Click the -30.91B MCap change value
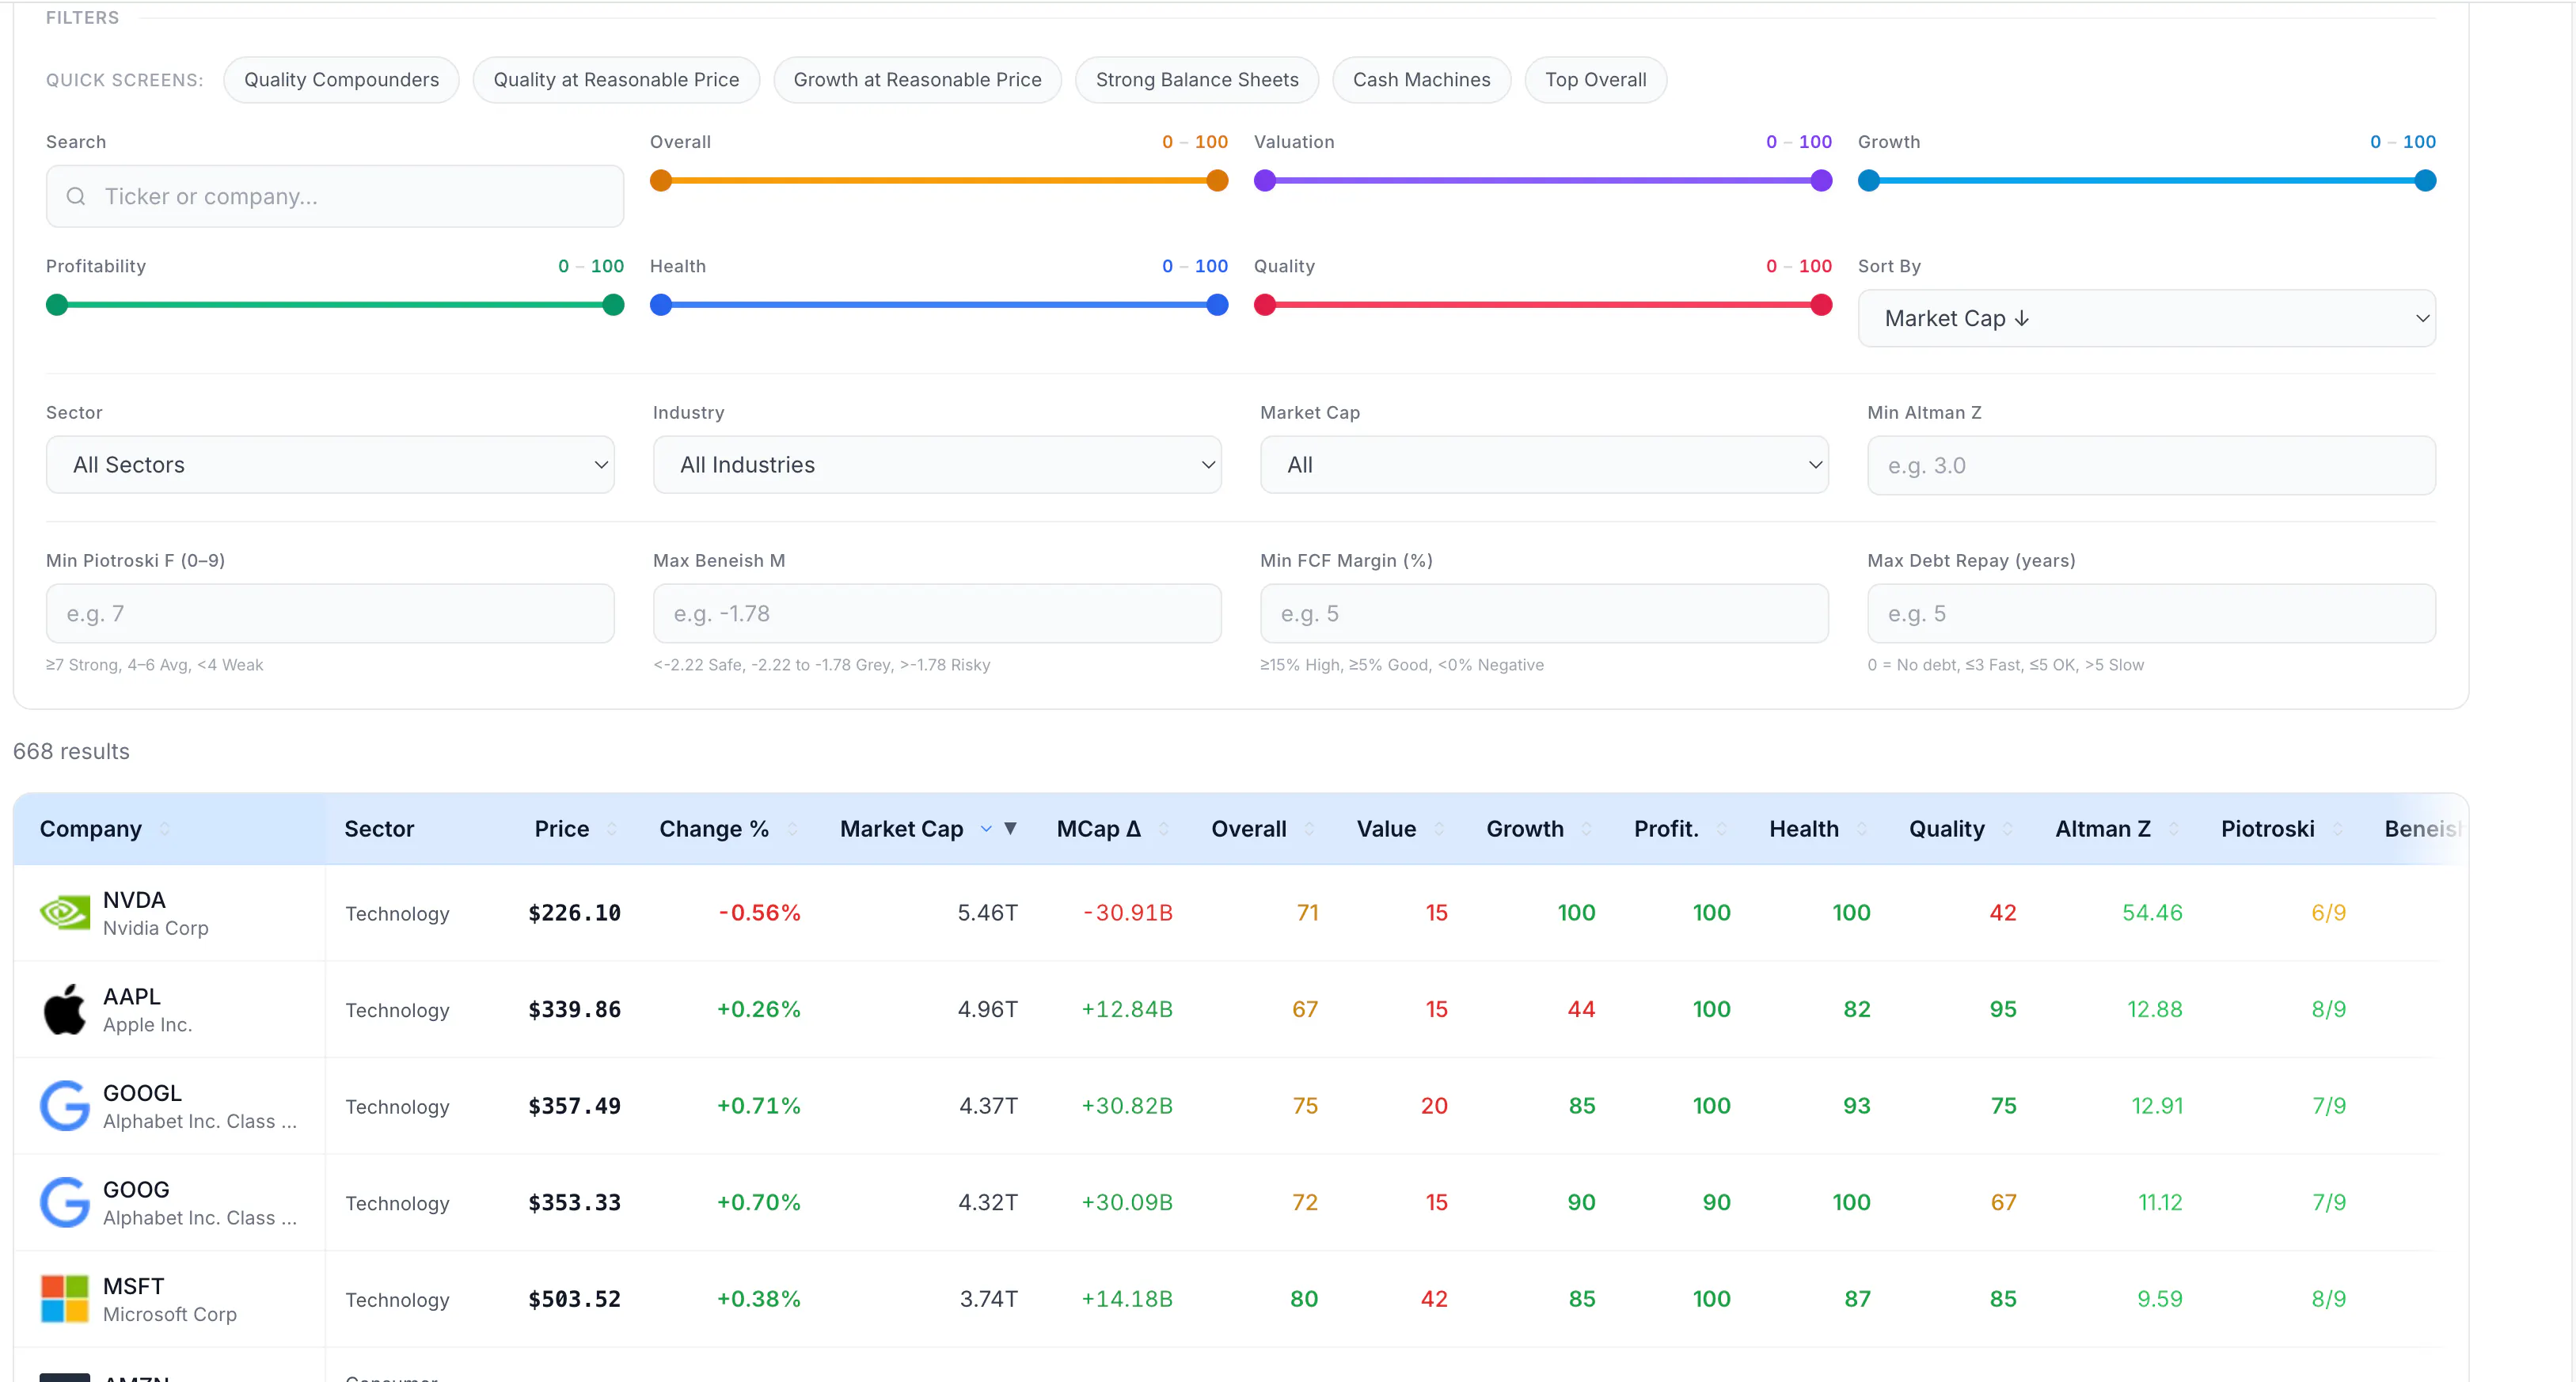This screenshot has height=1382, width=2576. click(1128, 913)
